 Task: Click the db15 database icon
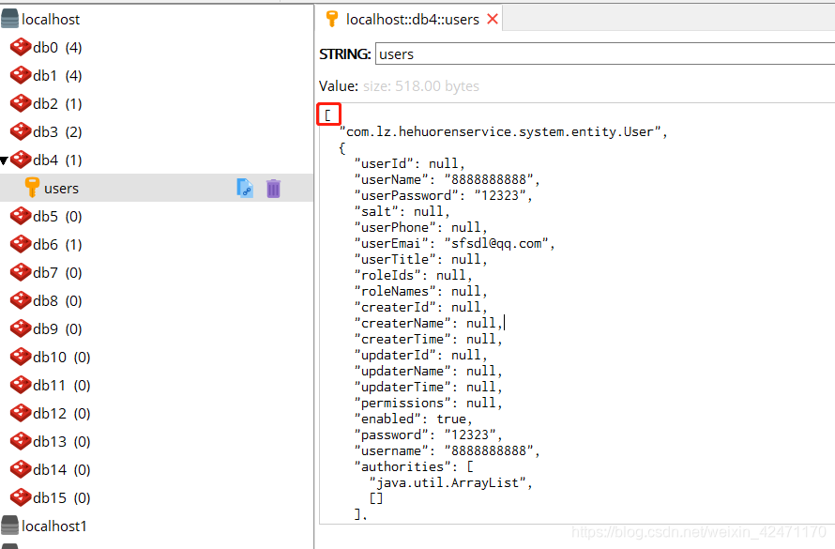pyautogui.click(x=21, y=498)
